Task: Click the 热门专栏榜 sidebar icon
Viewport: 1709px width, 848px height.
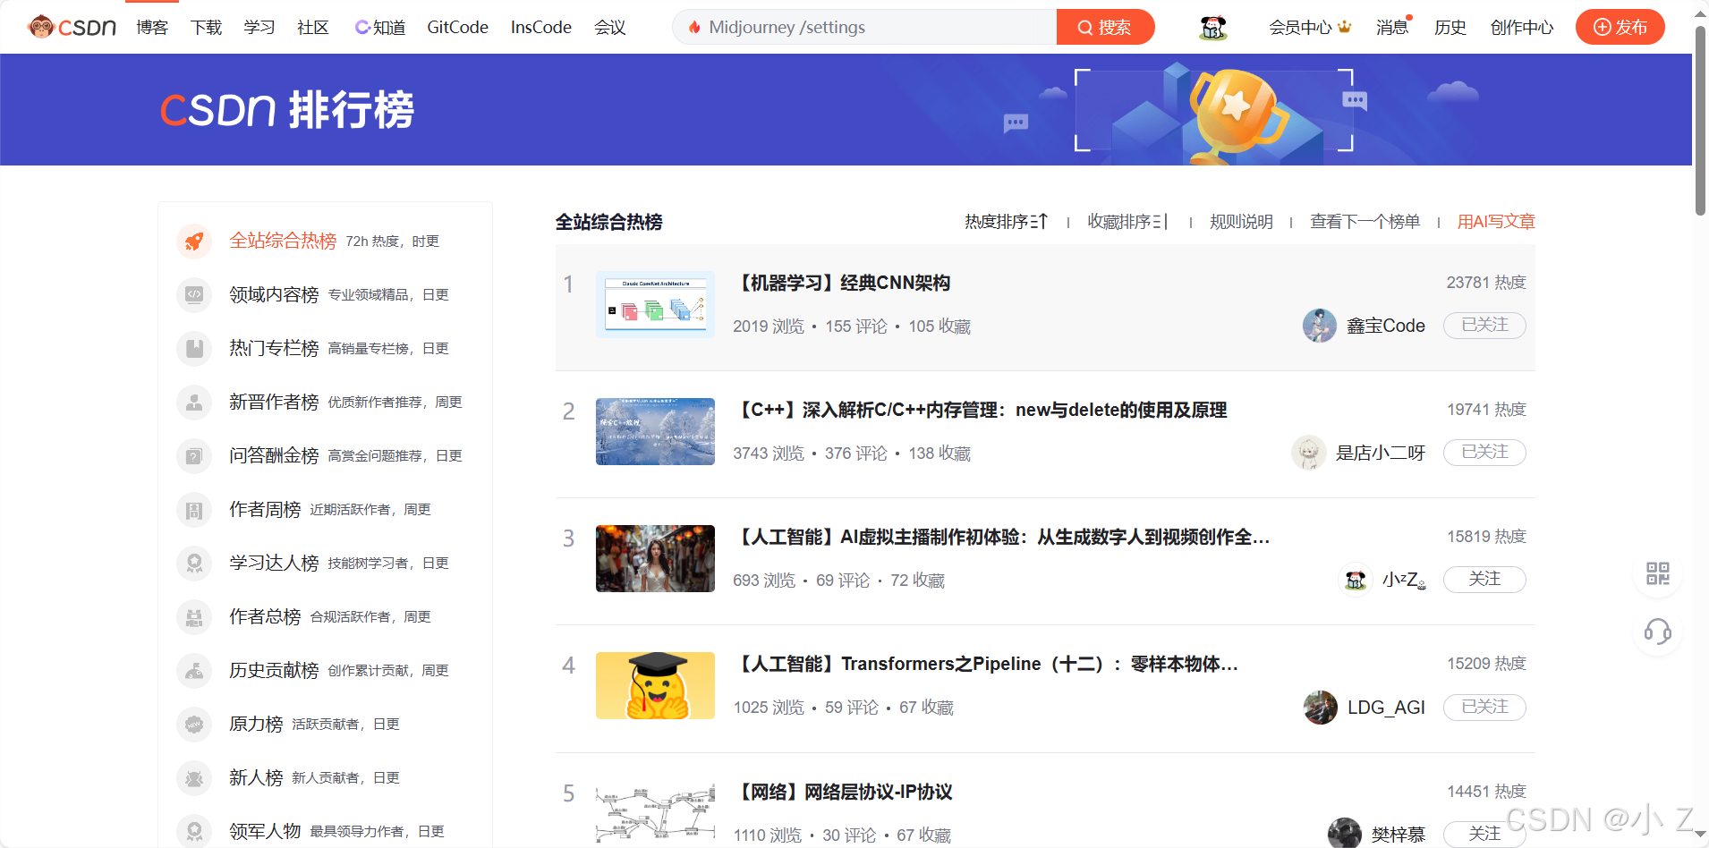Action: (x=194, y=348)
